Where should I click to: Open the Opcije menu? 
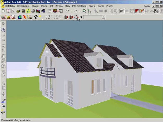[x=101, y=5]
